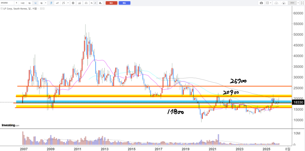The width and height of the screenshot is (305, 151).
Task: Click the 2013 time axis label
Action: coord(105,149)
